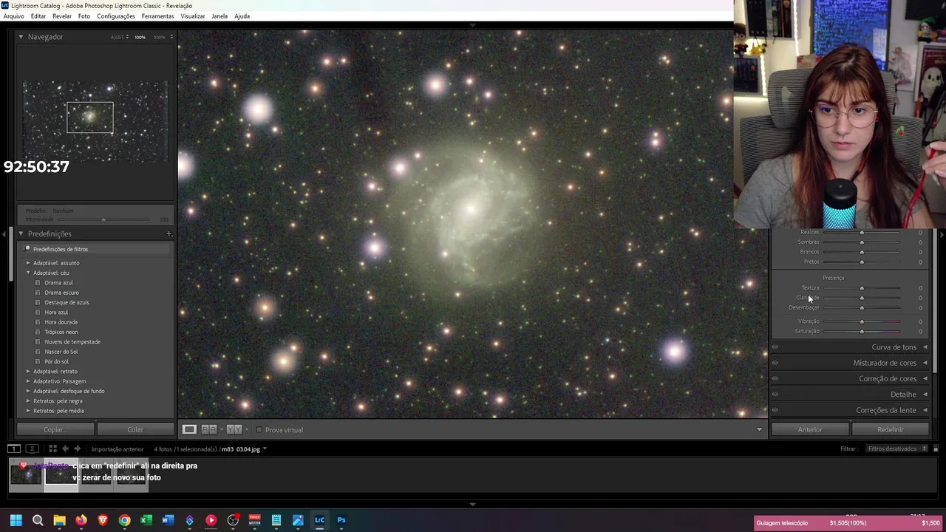This screenshot has width=946, height=532.
Task: Open the Ajuda menu
Action: [x=242, y=16]
